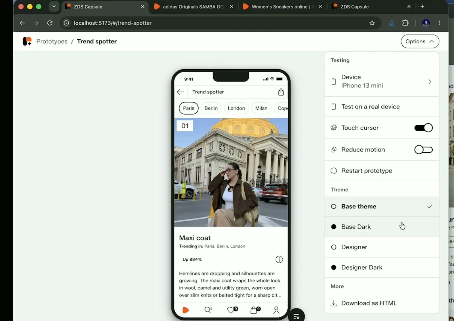Screen dimensions: 454x321
Task: Tap the back arrow in the phone's Trend spotter header
Action: (181, 92)
